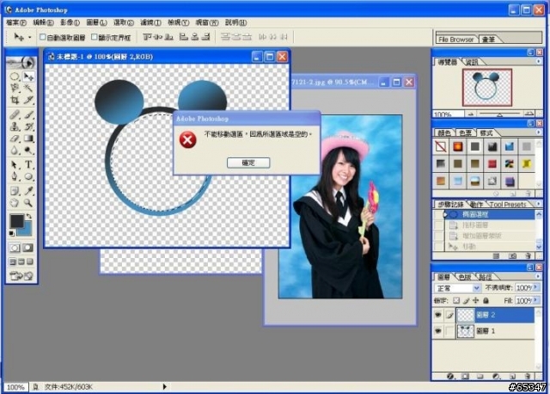Viewport: 550px width, 394px height.
Task: Select the Ellipse shape tool
Action: click(28, 176)
